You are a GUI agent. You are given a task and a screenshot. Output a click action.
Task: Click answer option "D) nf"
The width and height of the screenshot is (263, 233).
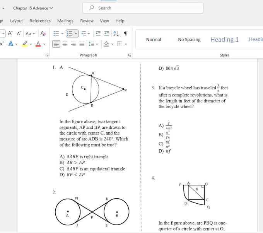(164, 151)
